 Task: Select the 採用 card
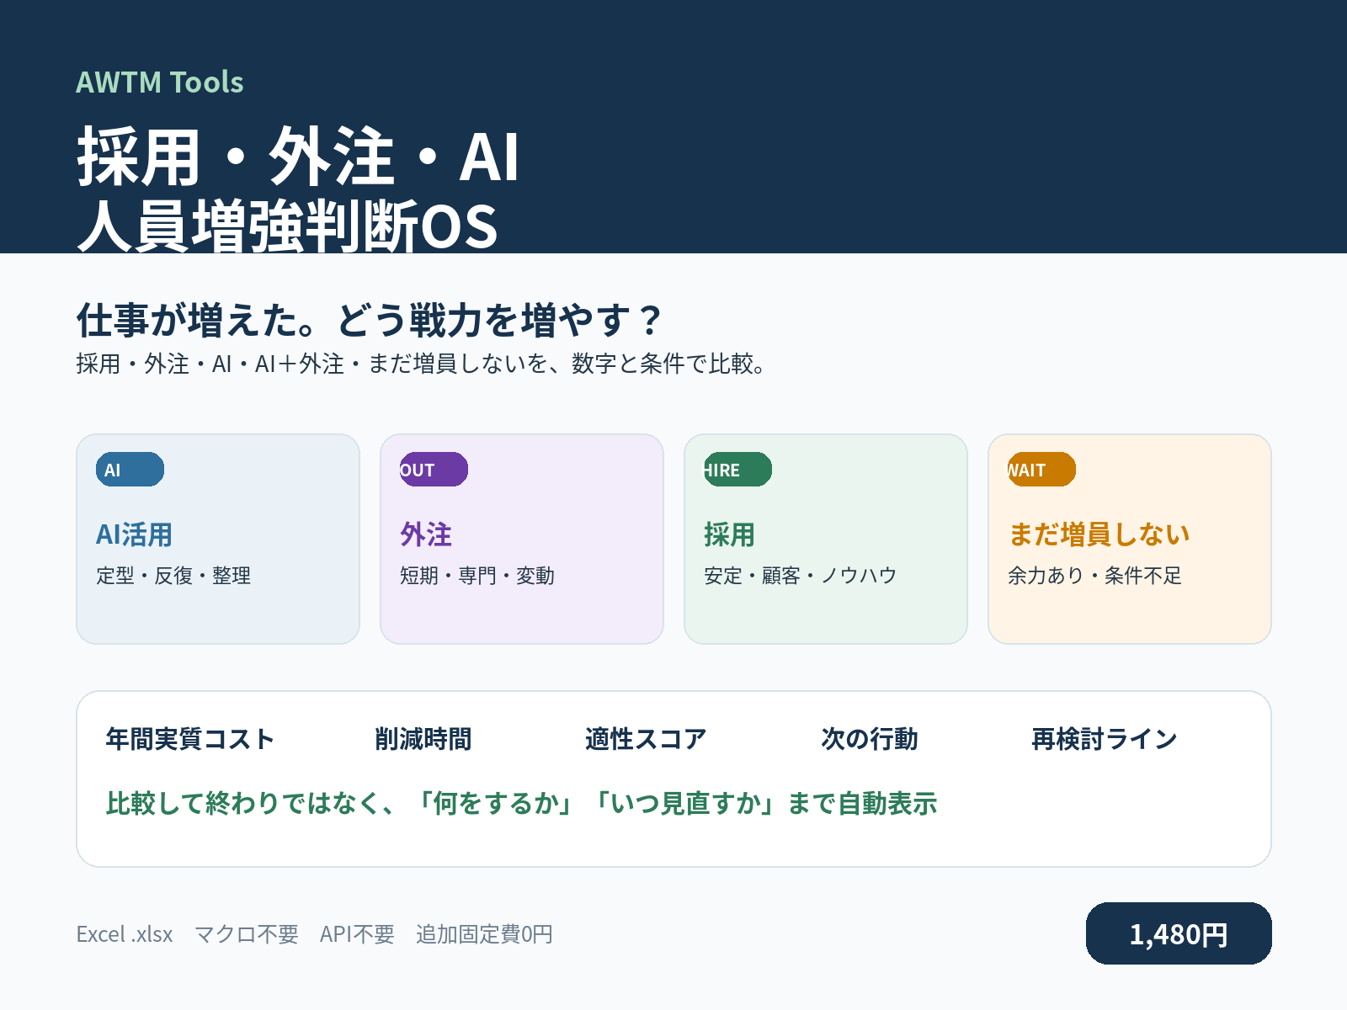826,539
